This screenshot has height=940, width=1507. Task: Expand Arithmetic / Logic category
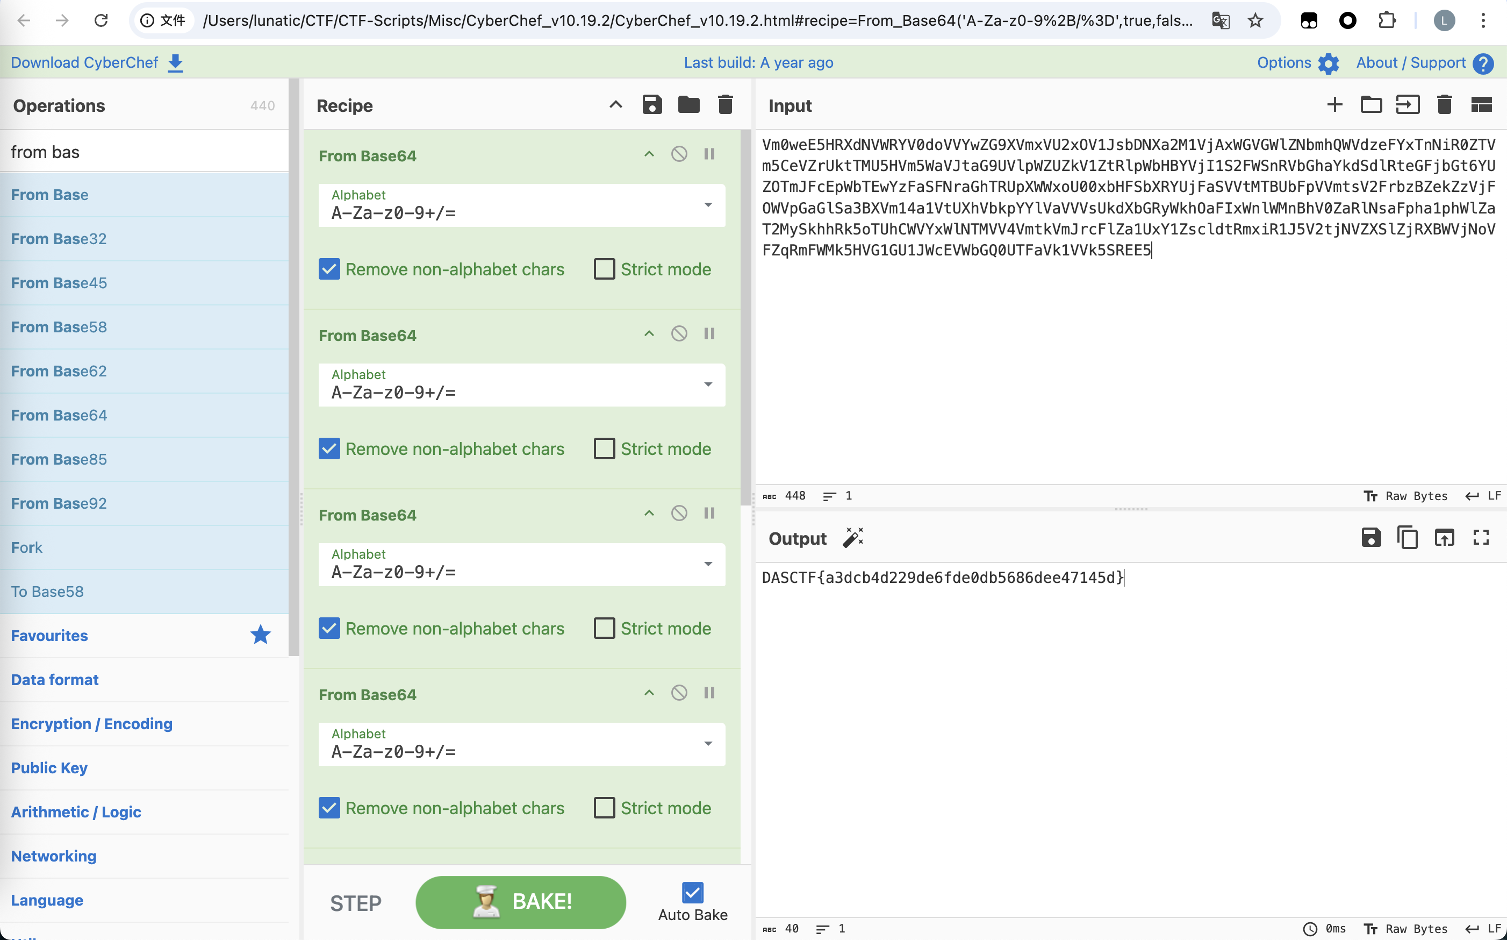[144, 812]
